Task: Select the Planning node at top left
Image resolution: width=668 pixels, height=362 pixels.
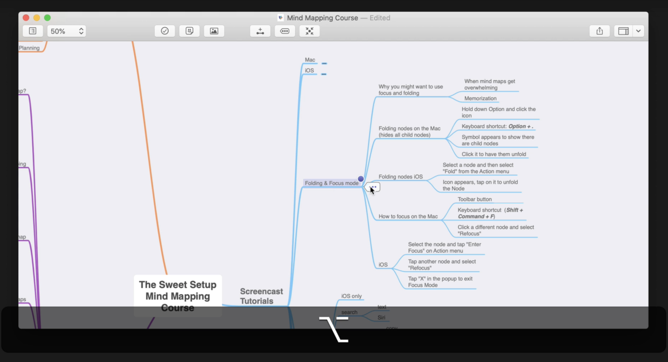Action: (30, 48)
